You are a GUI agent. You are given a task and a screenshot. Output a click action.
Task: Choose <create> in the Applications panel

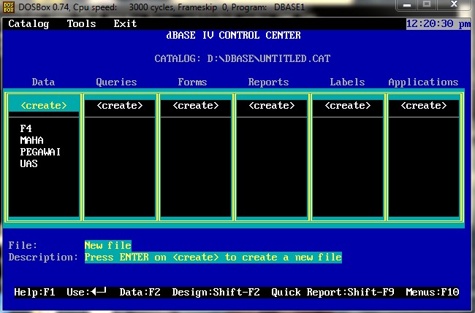click(424, 105)
